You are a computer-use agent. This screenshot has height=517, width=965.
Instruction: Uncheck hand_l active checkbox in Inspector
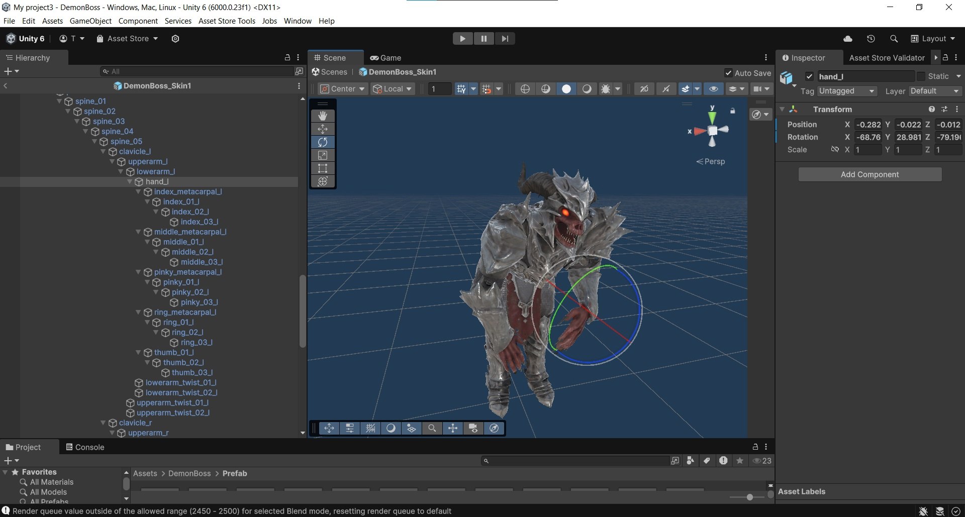(x=809, y=76)
